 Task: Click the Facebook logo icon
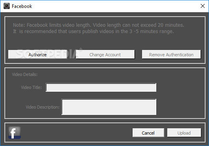[x=15, y=133]
